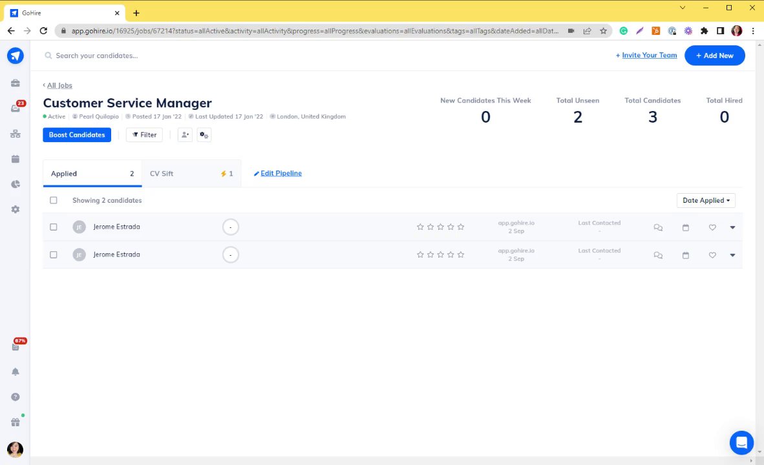Click calendar icon in second Jerome Estrada row
This screenshot has height=465, width=764.
click(686, 255)
